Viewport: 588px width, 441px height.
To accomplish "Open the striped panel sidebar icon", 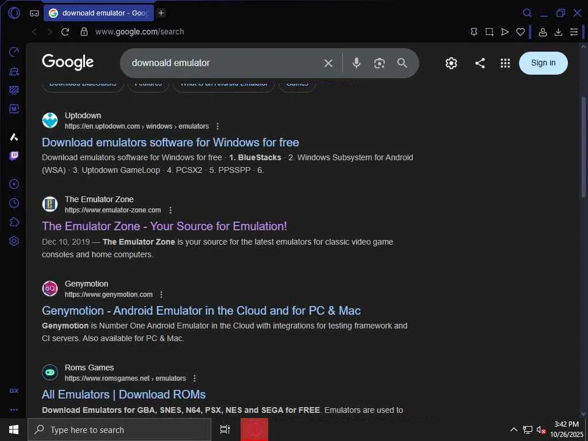I will coord(14,90).
